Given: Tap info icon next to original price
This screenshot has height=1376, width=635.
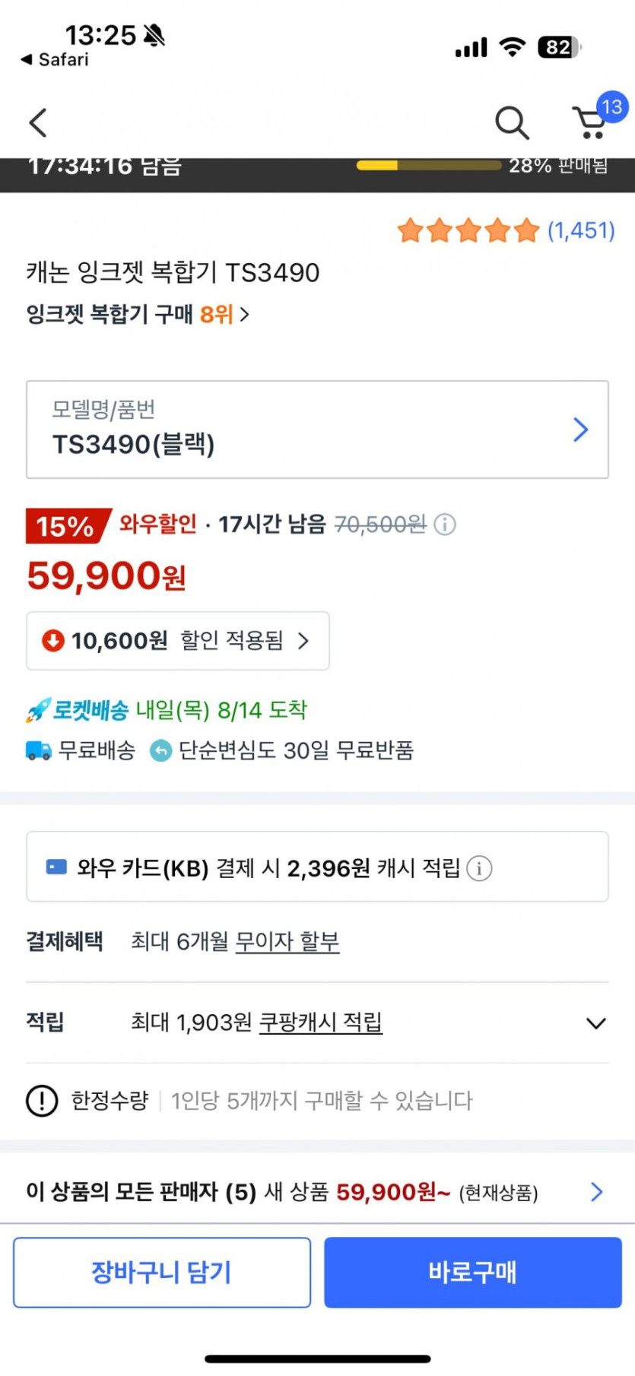Looking at the screenshot, I should click(445, 525).
